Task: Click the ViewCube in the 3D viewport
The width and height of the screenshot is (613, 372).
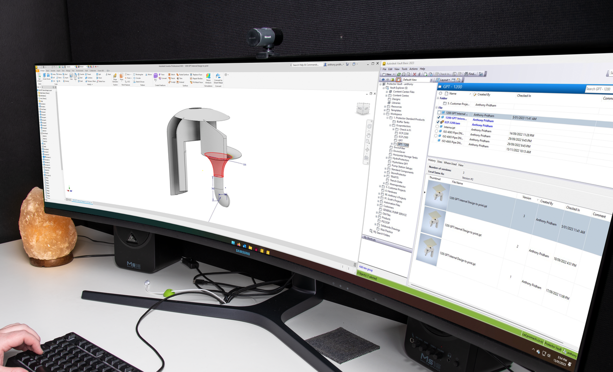Action: coord(362,109)
